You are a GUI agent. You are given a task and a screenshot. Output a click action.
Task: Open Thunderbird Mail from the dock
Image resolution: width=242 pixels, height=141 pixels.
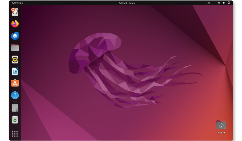(15, 36)
